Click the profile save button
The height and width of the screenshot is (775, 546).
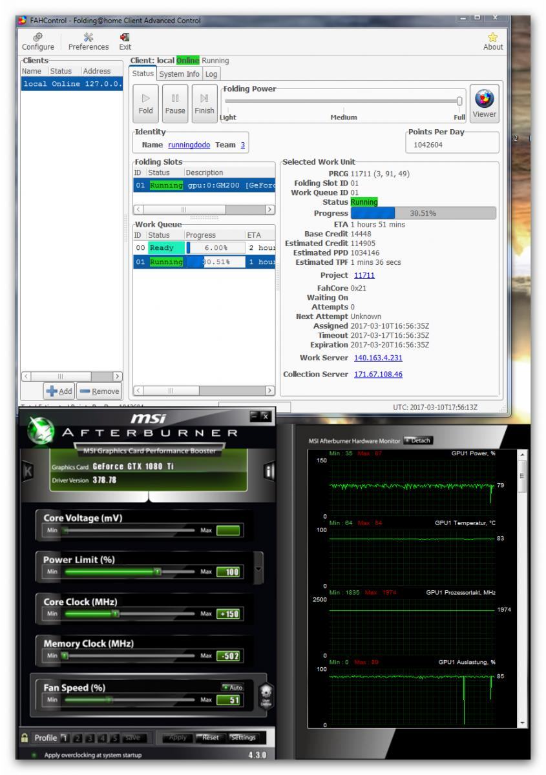click(x=133, y=738)
